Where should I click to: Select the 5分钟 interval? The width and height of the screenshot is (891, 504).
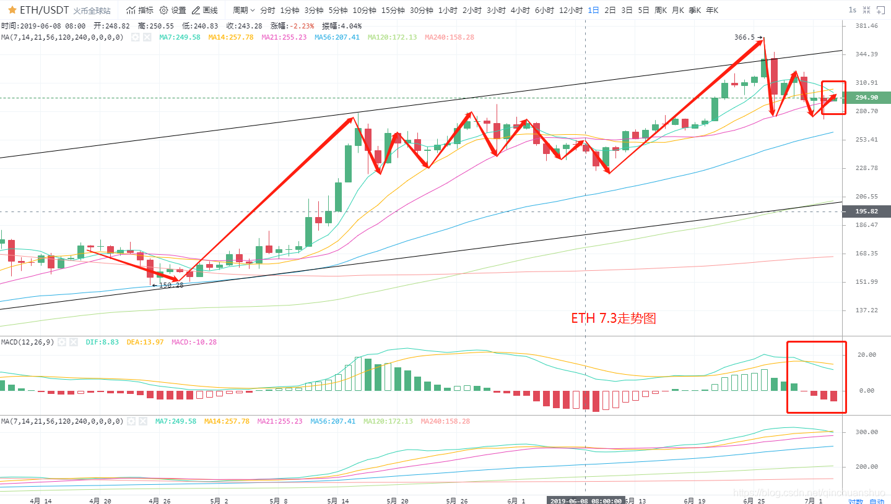(338, 10)
